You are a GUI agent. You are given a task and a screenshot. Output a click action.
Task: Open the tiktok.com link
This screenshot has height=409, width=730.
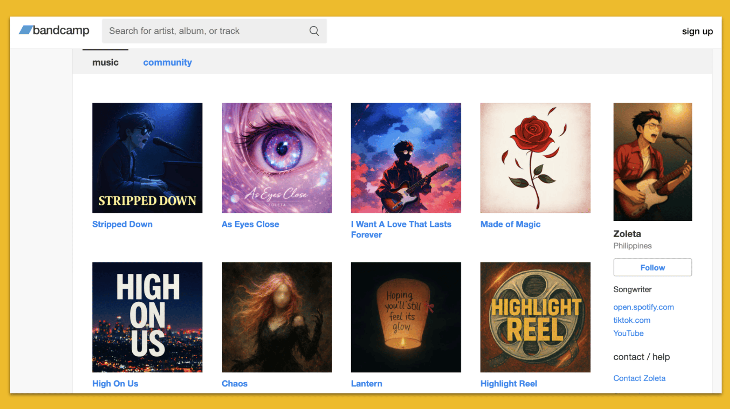pos(632,320)
